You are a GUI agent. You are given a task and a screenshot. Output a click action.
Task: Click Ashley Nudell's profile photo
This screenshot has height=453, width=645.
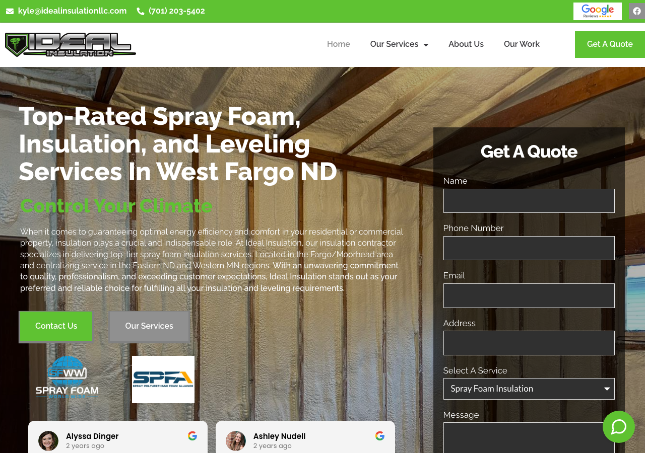click(236, 441)
